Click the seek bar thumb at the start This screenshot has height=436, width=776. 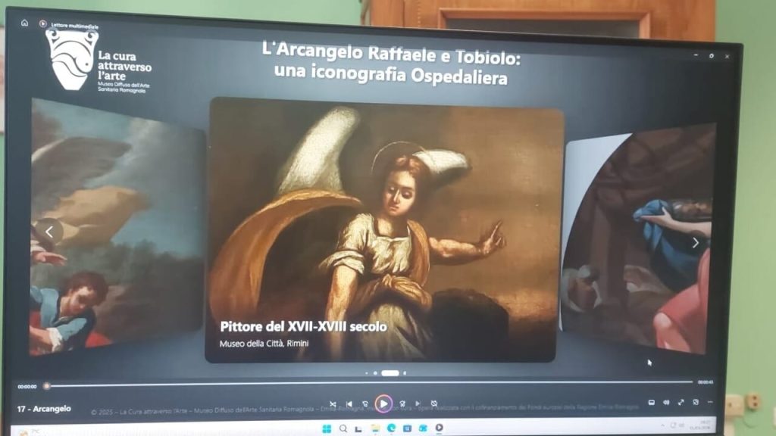tap(46, 386)
